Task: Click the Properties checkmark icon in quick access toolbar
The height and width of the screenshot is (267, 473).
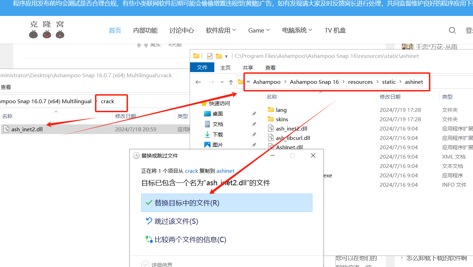Action: click(x=209, y=56)
